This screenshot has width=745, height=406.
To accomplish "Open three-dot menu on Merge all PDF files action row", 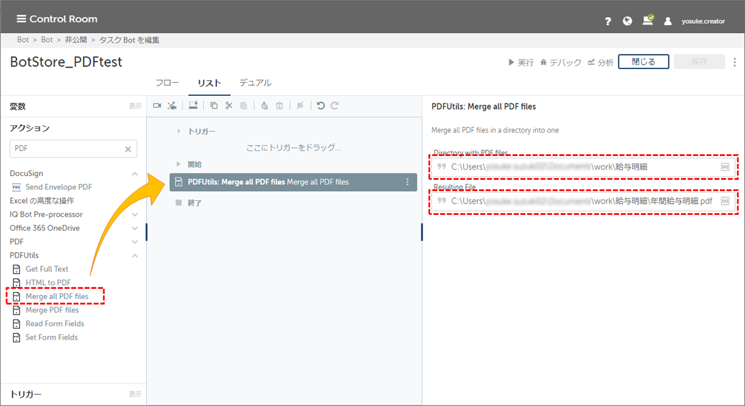I will (x=407, y=182).
